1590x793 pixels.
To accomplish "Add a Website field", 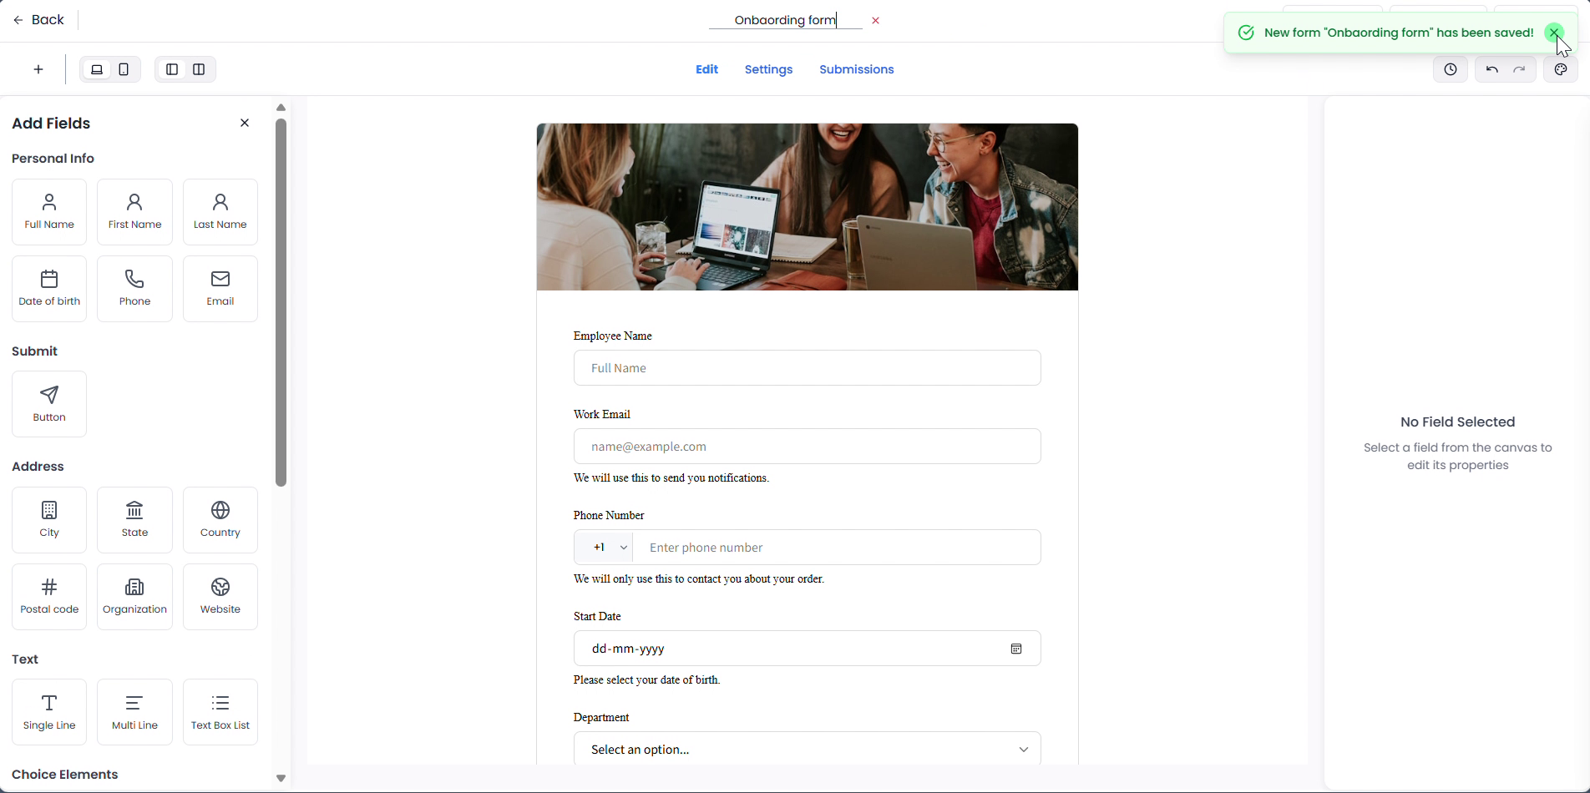I will click(220, 597).
